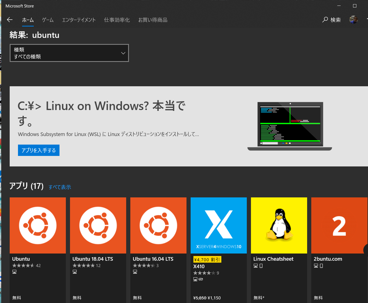The width and height of the screenshot is (368, 303).
Task: Expand the 種類 filter dropdown
Action: (69, 53)
